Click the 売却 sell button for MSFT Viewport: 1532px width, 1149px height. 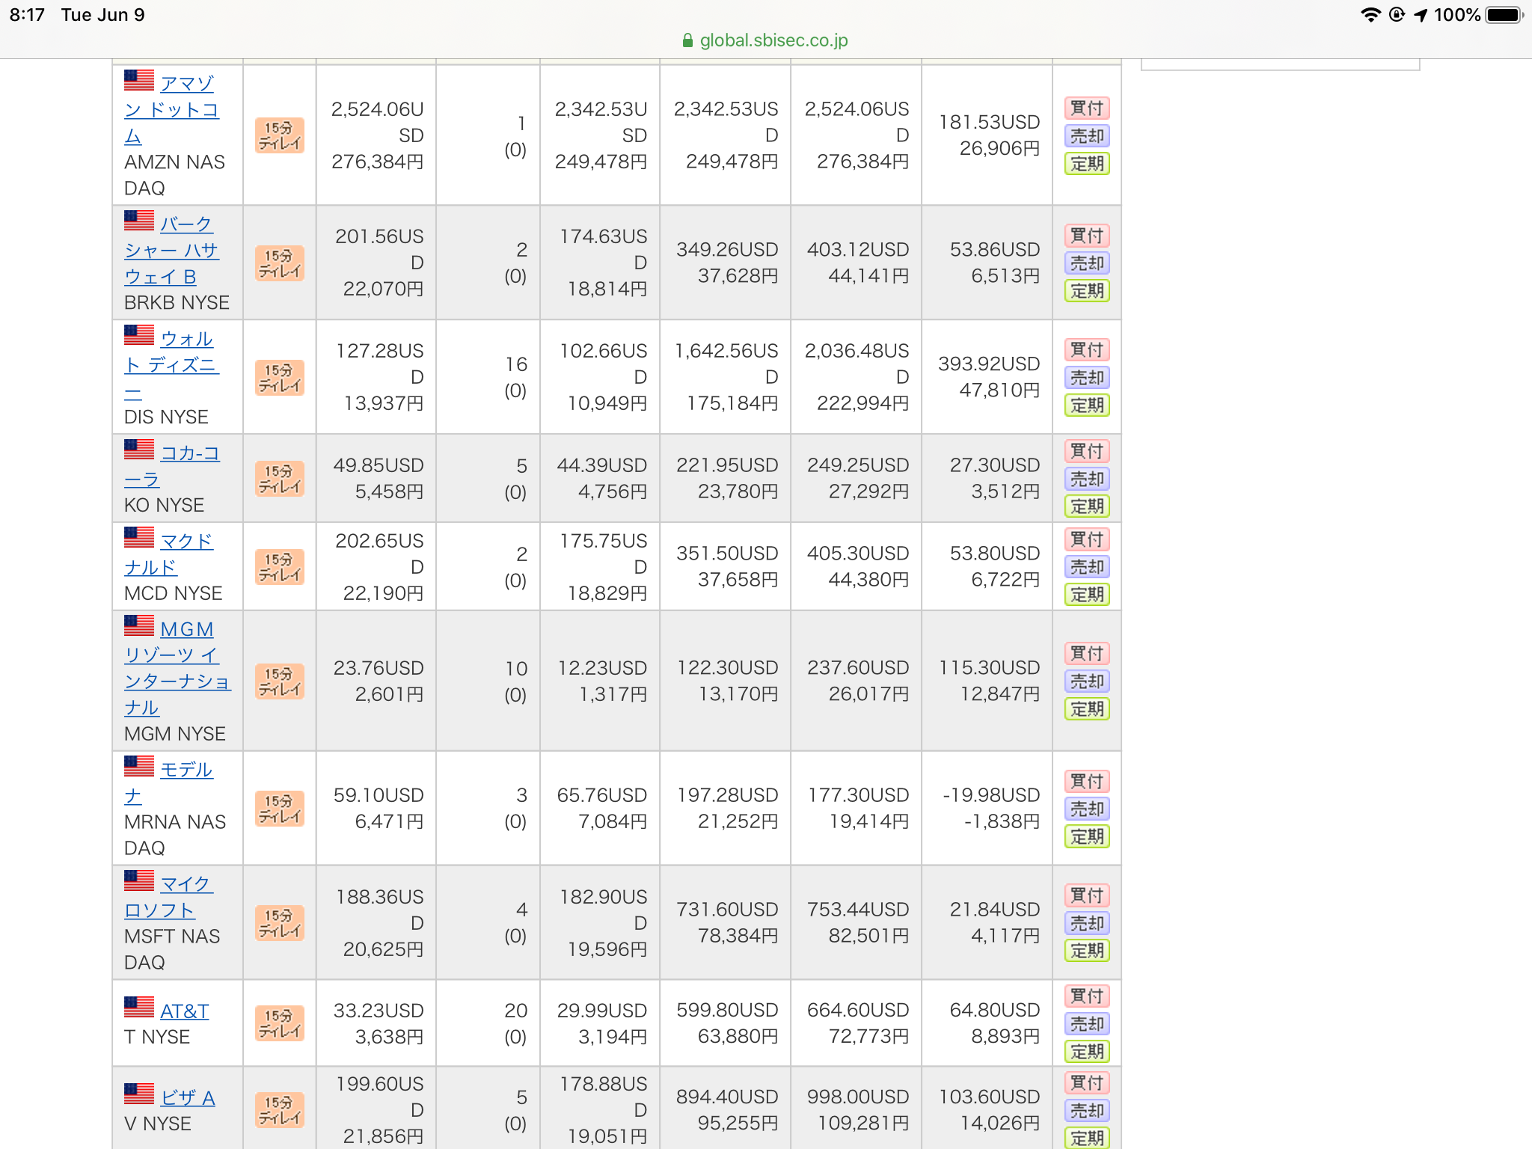click(x=1087, y=923)
